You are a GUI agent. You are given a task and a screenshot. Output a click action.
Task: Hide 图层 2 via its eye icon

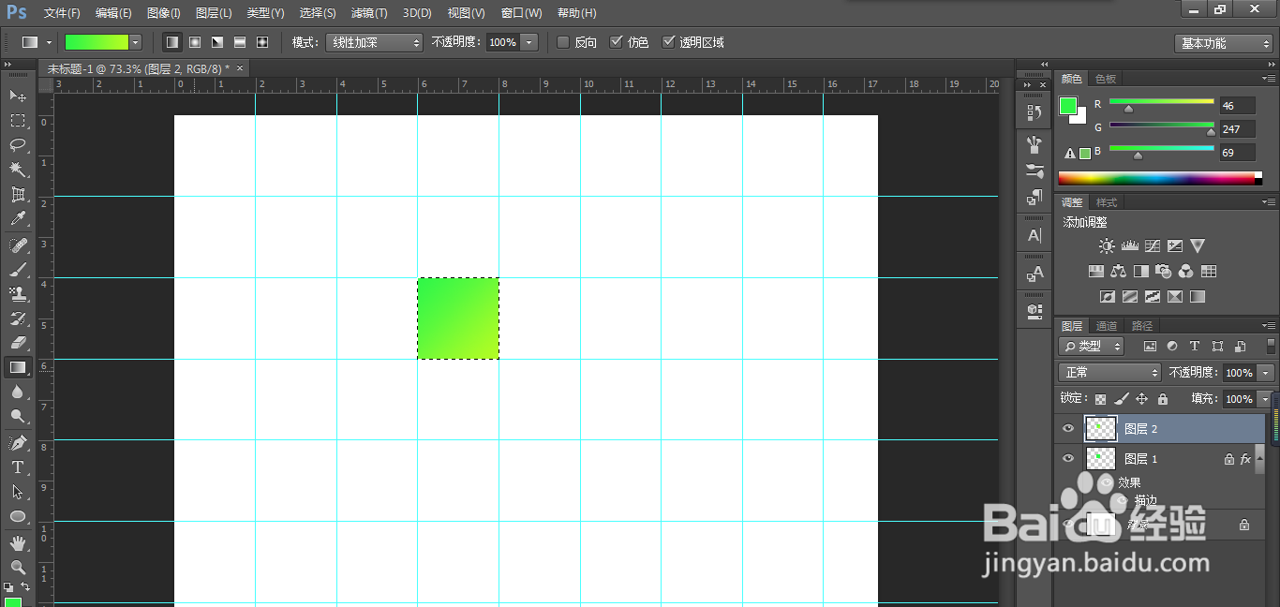[x=1067, y=429]
